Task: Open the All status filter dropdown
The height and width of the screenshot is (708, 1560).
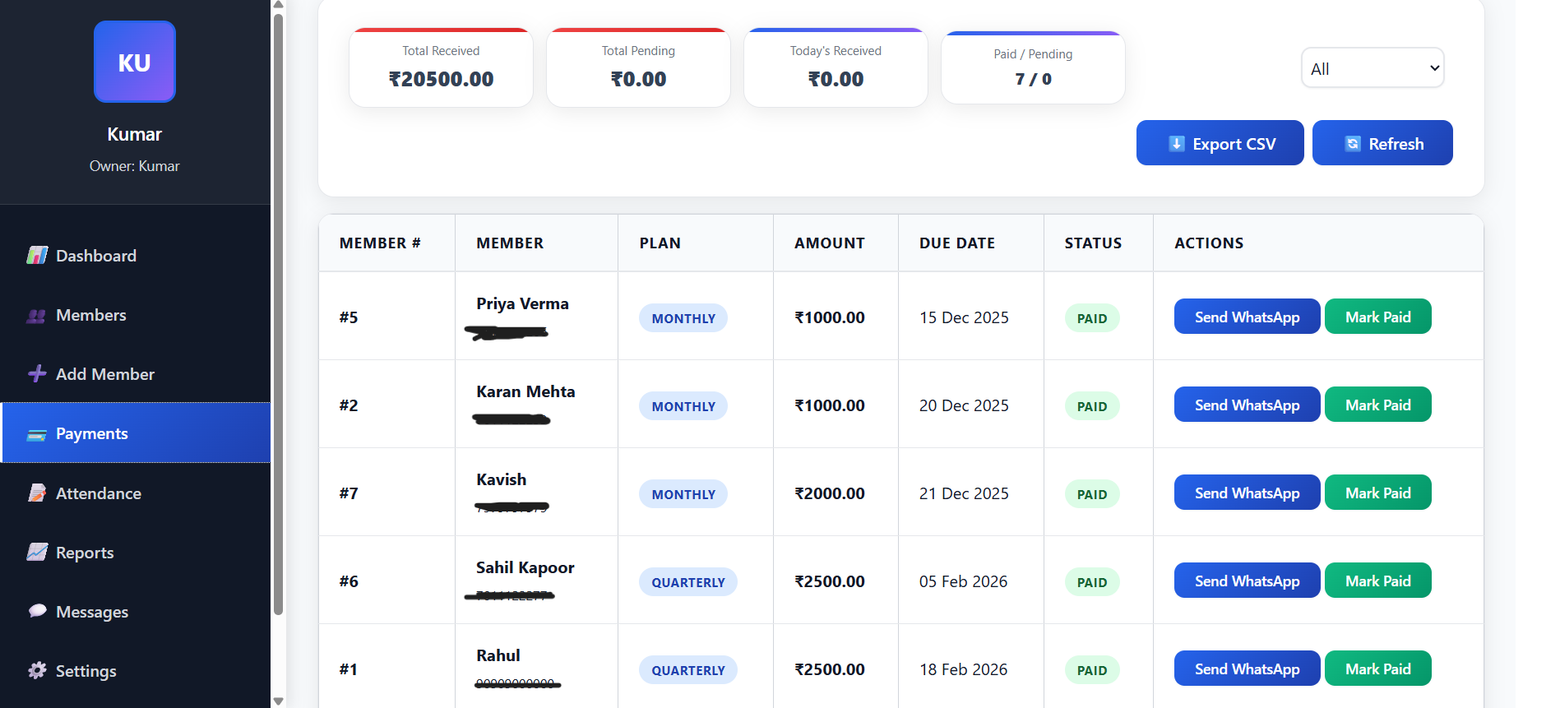Action: pyautogui.click(x=1373, y=68)
